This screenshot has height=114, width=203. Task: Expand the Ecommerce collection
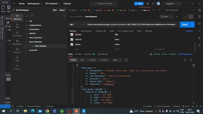(x=27, y=29)
